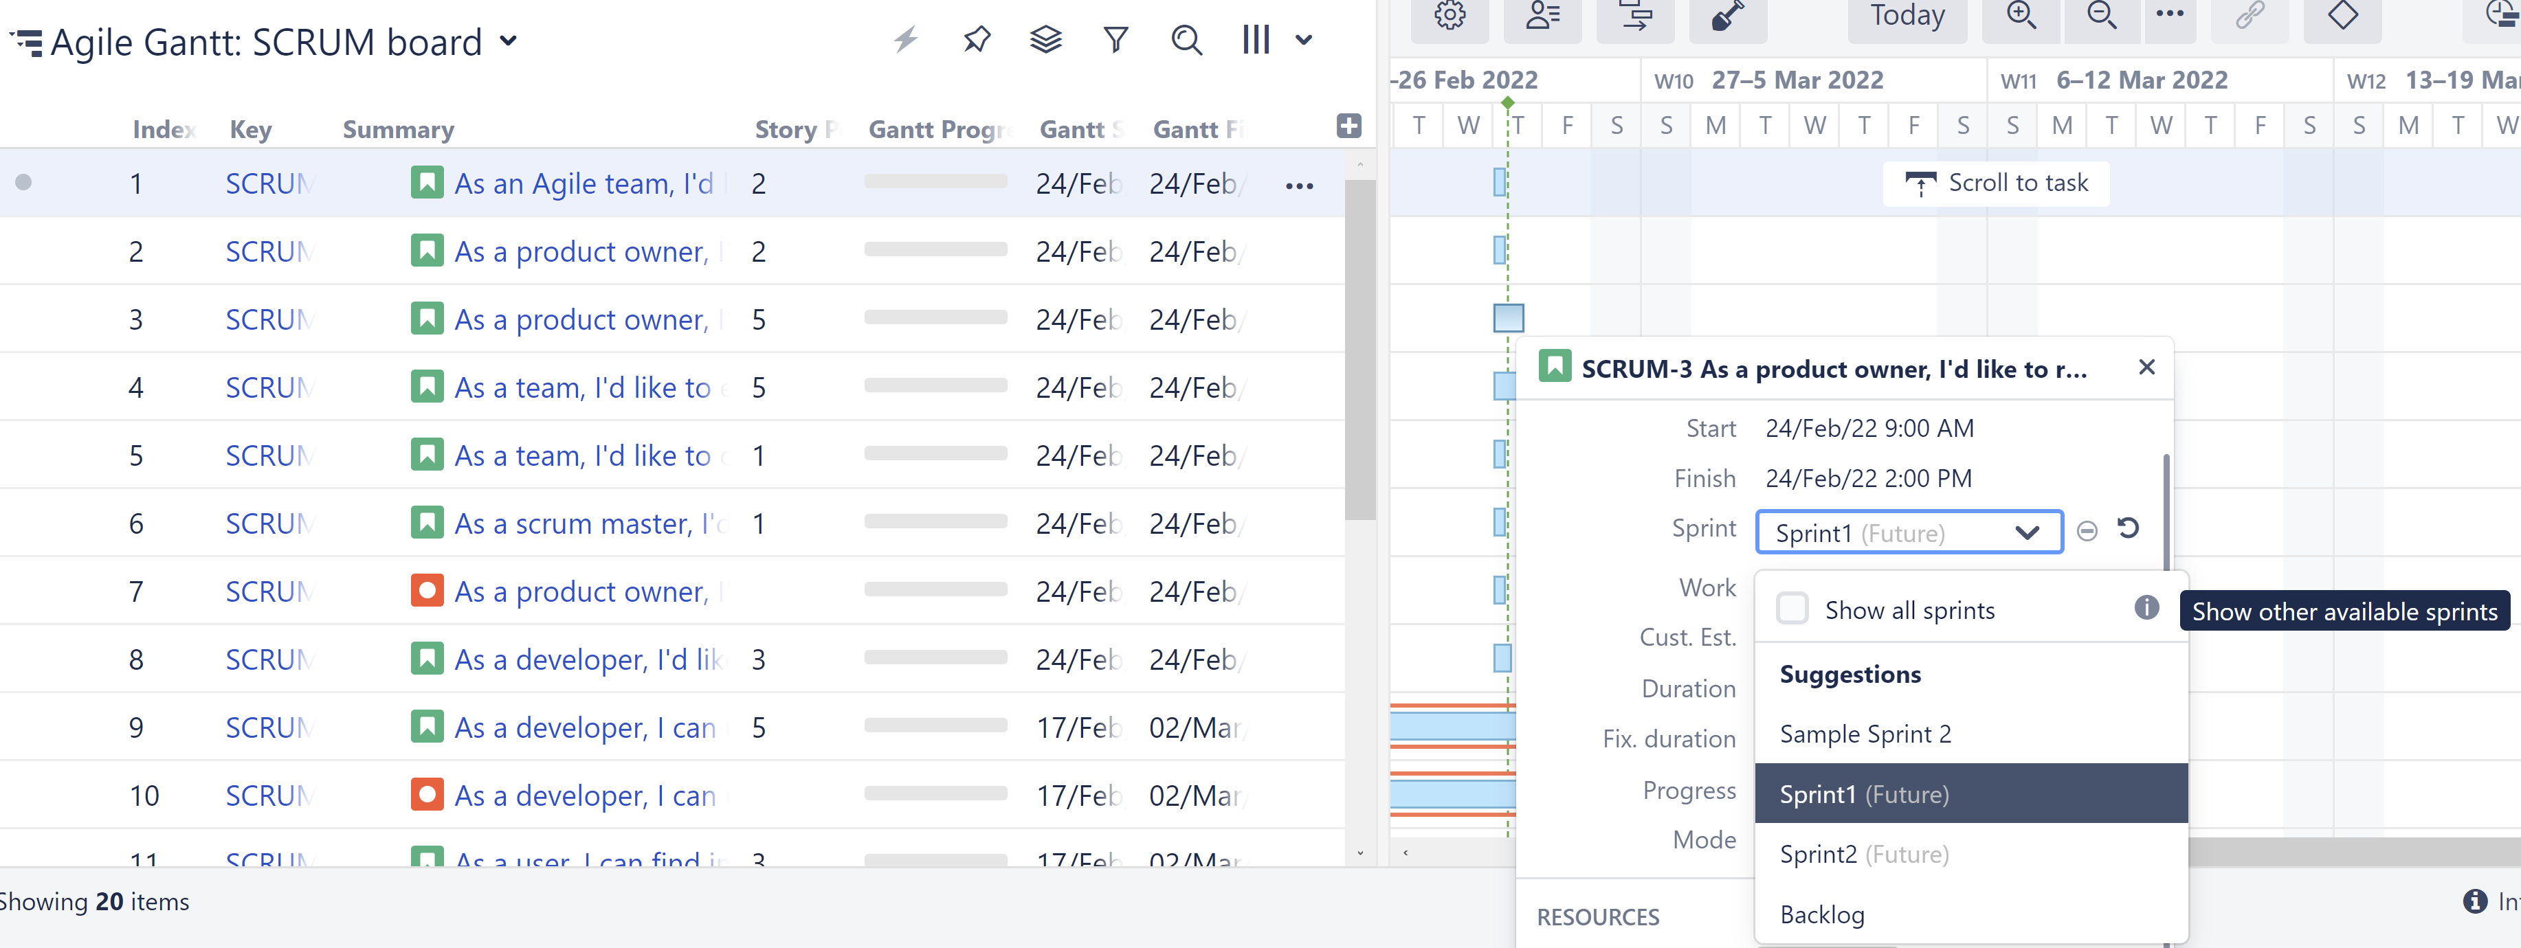This screenshot has width=2521, height=948.
Task: Click the lightning bolt automation icon
Action: coord(907,40)
